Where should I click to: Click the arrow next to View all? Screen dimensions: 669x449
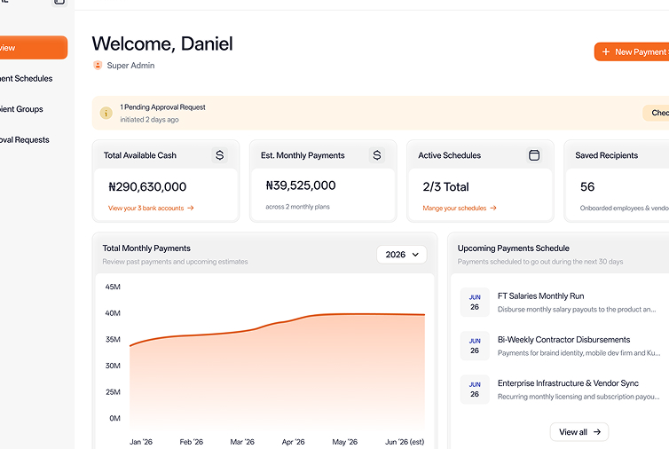point(597,432)
